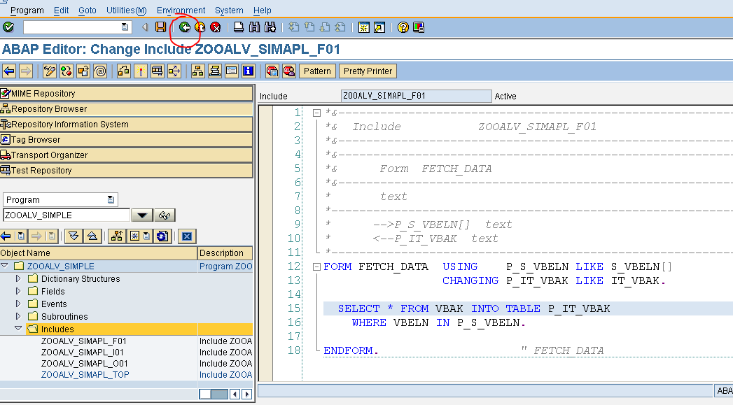The image size is (733, 405).
Task: Collapse the Includes folder in the object tree
Action: 18,329
